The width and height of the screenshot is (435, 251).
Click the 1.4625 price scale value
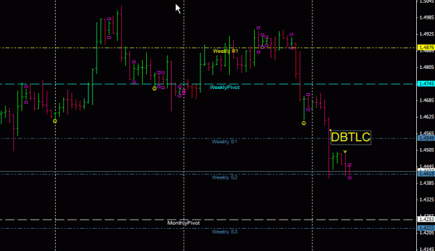coord(427,117)
